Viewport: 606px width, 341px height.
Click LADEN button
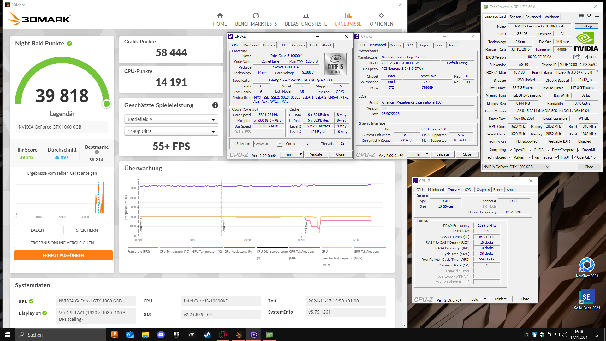click(37, 230)
